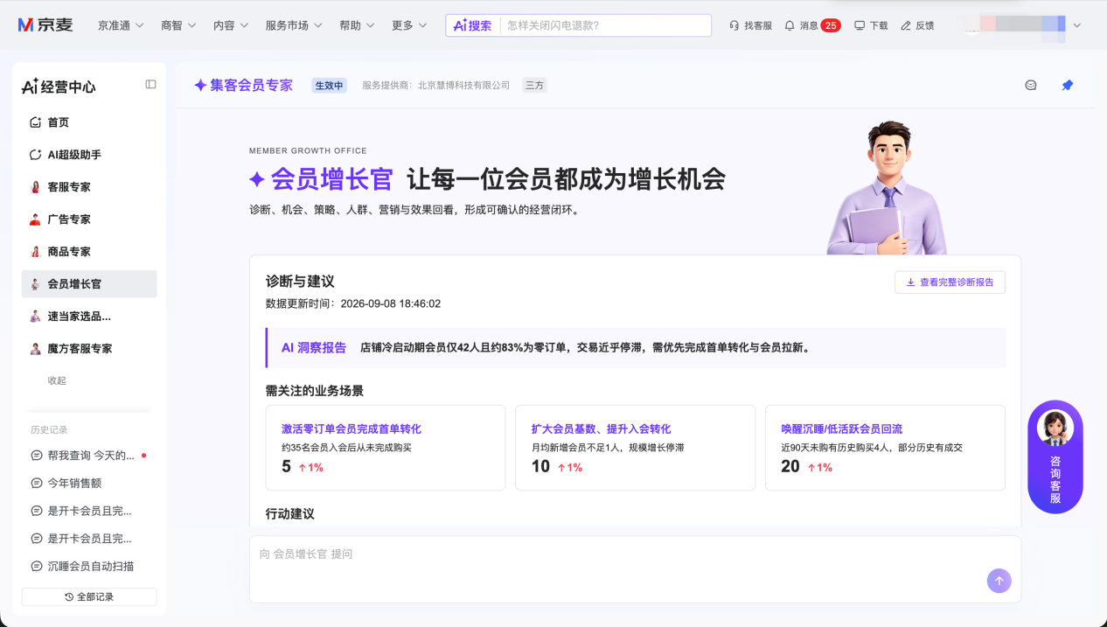Select 会员增长官 in the sidebar
Viewport: 1107px width, 627px height.
89,284
